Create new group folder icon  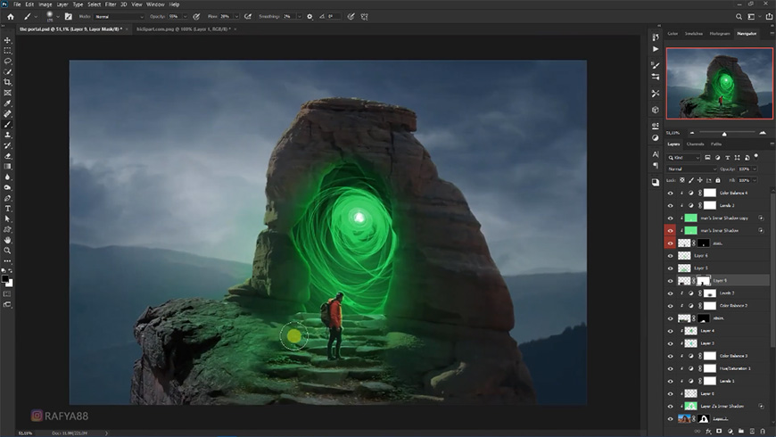tap(741, 432)
